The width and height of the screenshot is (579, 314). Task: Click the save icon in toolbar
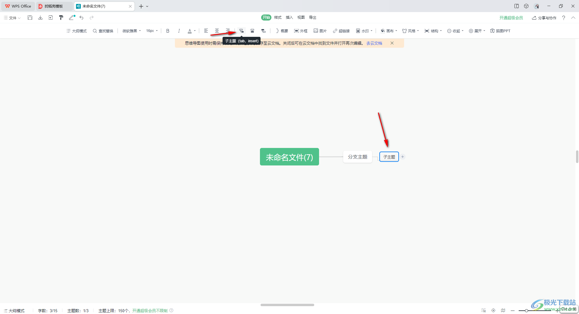coord(30,18)
